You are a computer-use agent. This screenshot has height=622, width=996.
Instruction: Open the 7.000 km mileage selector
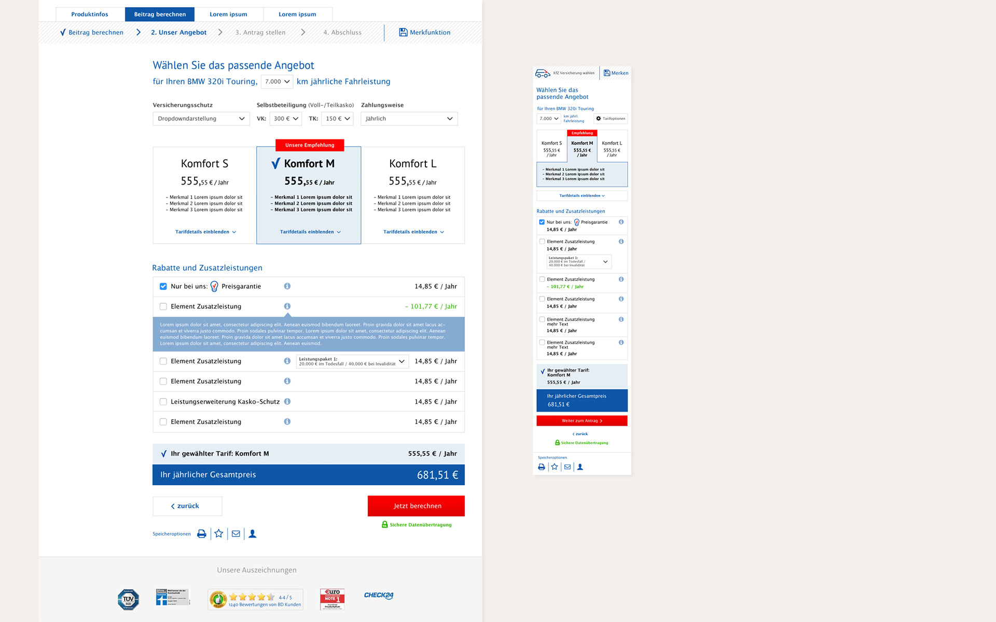(x=276, y=81)
